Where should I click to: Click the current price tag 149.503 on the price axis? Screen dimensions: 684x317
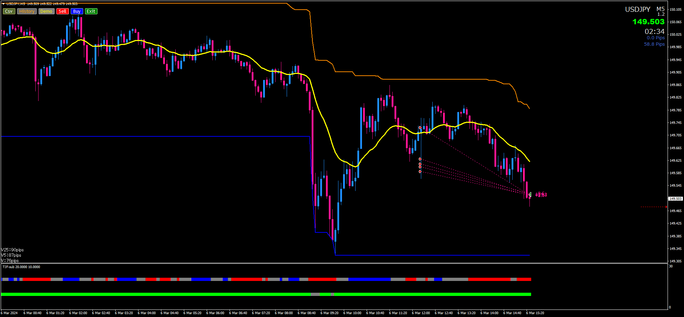point(675,198)
